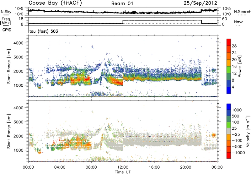Click the "Nave" legend label

click(239, 22)
